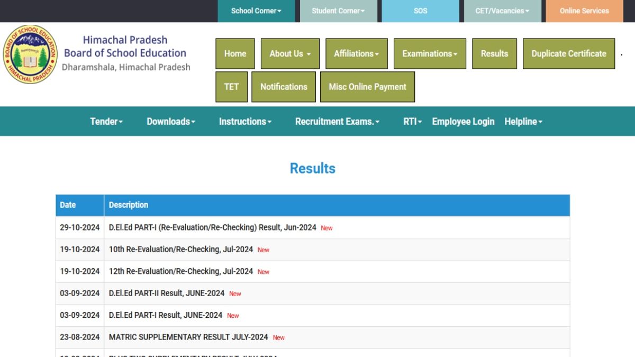Open the School Corner dropdown
Viewport: 635px width, 357px height.
point(256,11)
